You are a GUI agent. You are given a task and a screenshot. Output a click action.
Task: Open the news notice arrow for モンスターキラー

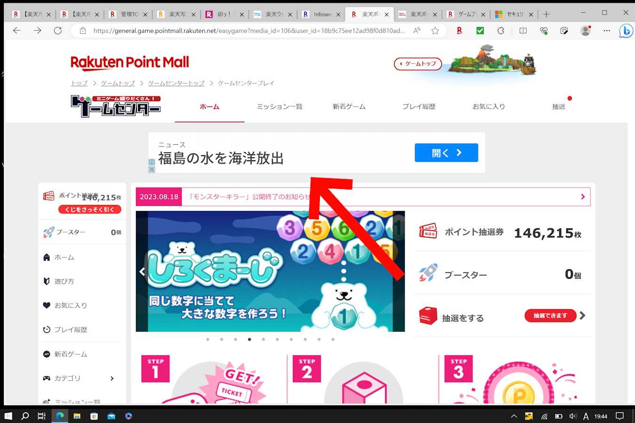pos(583,197)
